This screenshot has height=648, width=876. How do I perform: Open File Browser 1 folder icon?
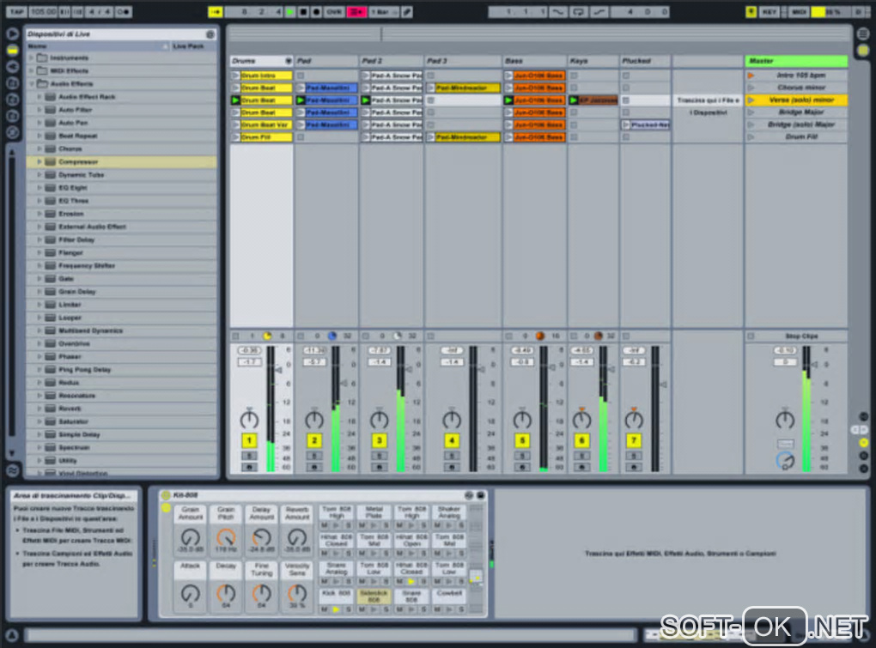click(12, 83)
